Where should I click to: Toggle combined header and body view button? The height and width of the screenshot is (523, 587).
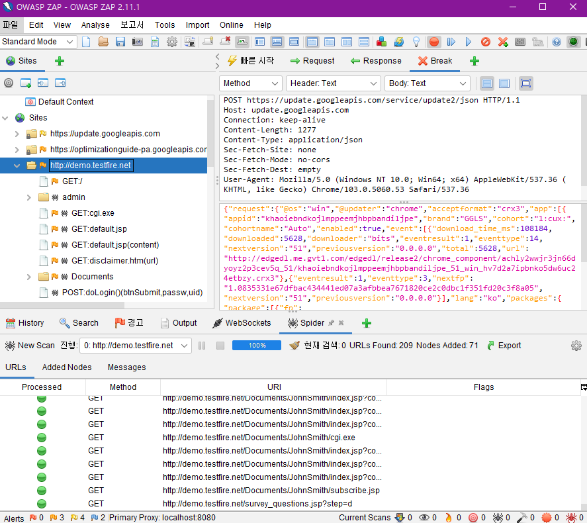[504, 83]
